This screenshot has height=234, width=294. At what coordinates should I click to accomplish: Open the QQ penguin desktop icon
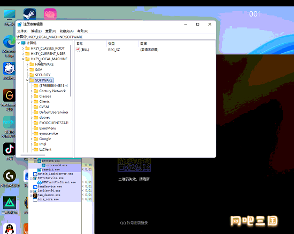pos(10,229)
